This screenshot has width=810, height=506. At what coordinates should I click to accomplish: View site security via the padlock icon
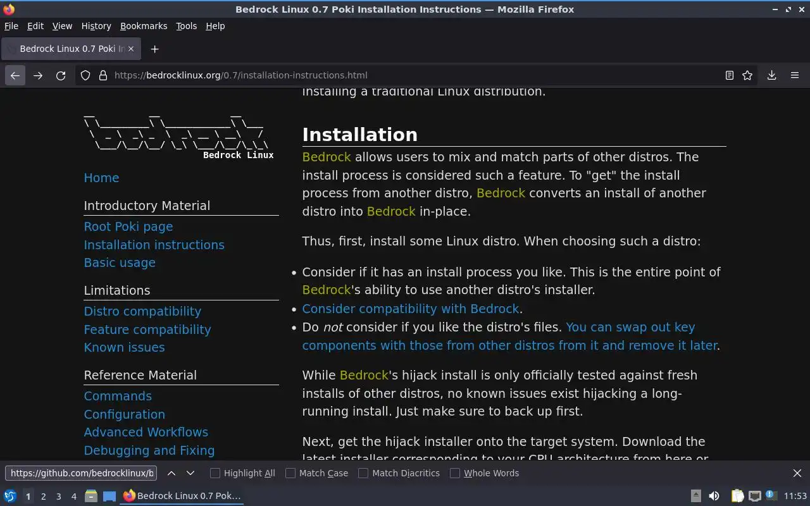[103, 75]
